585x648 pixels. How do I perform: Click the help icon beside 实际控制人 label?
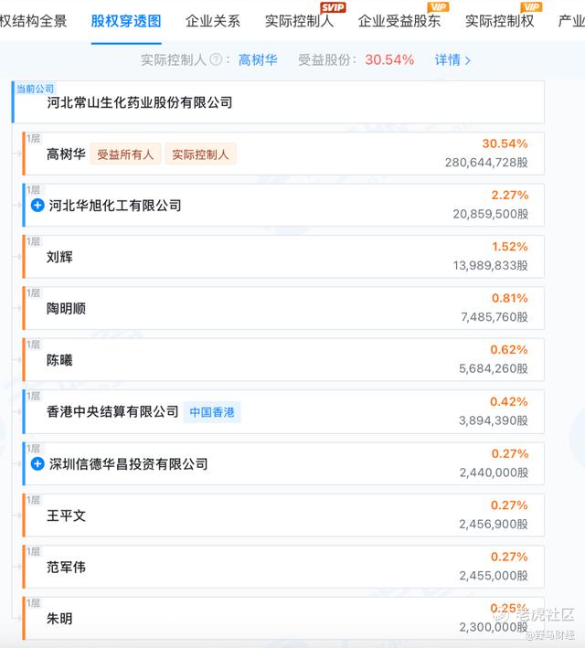(215, 60)
